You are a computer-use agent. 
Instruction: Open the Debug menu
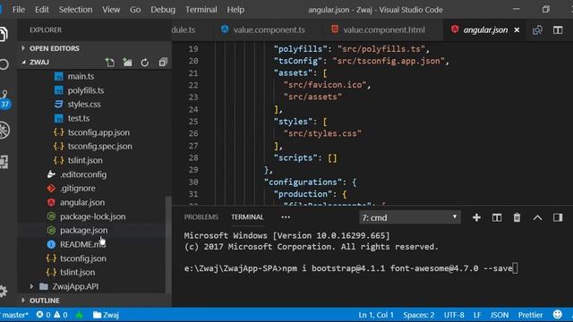pyautogui.click(x=163, y=10)
